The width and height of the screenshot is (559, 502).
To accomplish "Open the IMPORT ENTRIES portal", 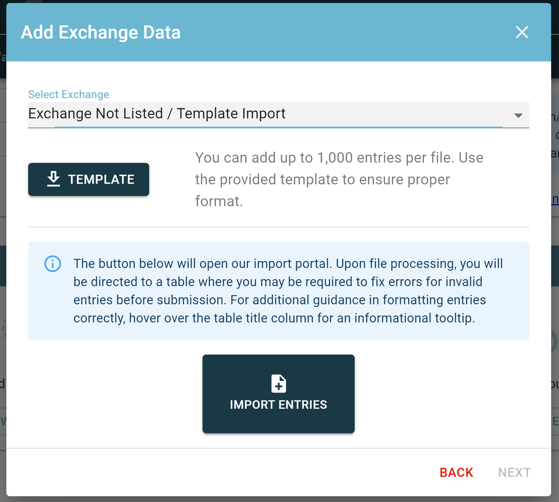I will tap(278, 394).
